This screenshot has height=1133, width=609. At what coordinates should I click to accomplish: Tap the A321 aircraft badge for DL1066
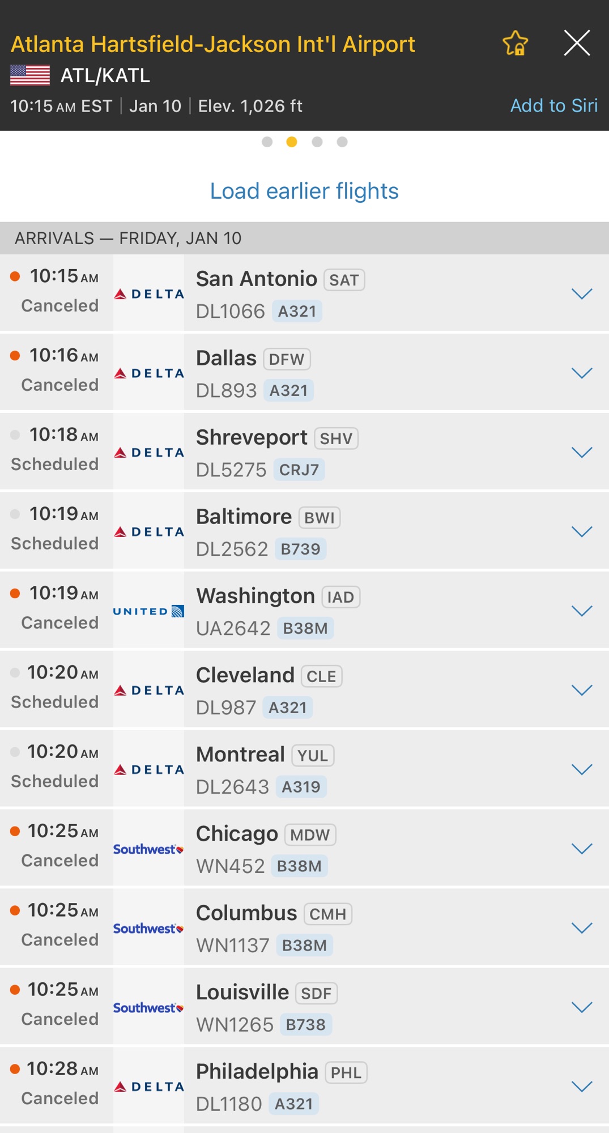tap(297, 311)
